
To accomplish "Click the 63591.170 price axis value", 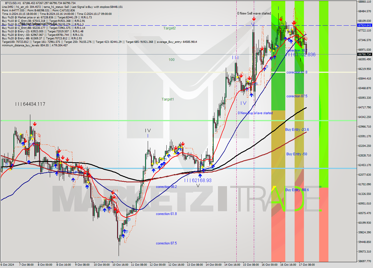I will (365, 136).
